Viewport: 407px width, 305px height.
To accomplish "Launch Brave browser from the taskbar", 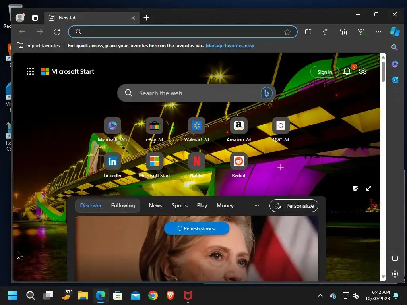I will point(170,295).
